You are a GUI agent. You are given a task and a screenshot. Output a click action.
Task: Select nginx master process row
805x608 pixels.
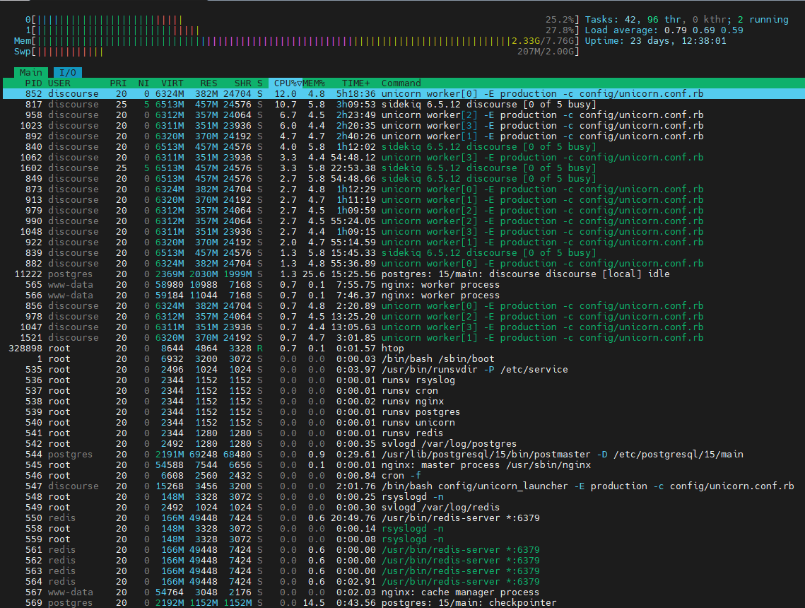pyautogui.click(x=403, y=464)
